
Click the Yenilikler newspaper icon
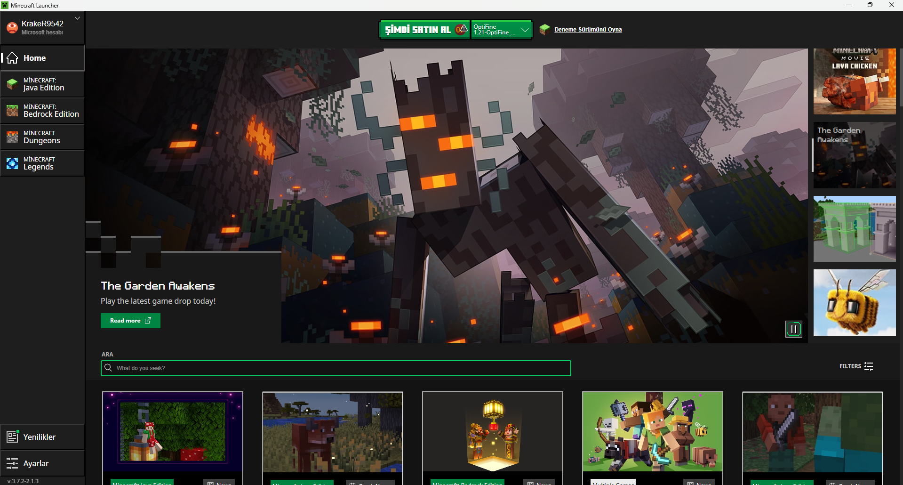(12, 437)
